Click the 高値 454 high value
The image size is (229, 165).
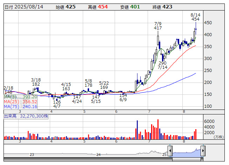(x=98, y=7)
